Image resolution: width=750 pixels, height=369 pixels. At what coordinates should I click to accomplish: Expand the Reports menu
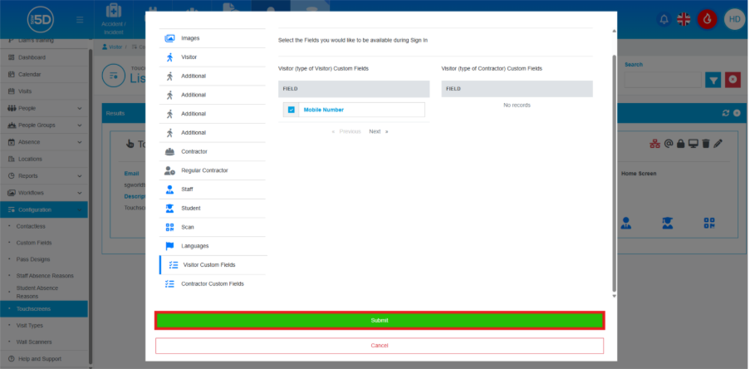[x=44, y=176]
